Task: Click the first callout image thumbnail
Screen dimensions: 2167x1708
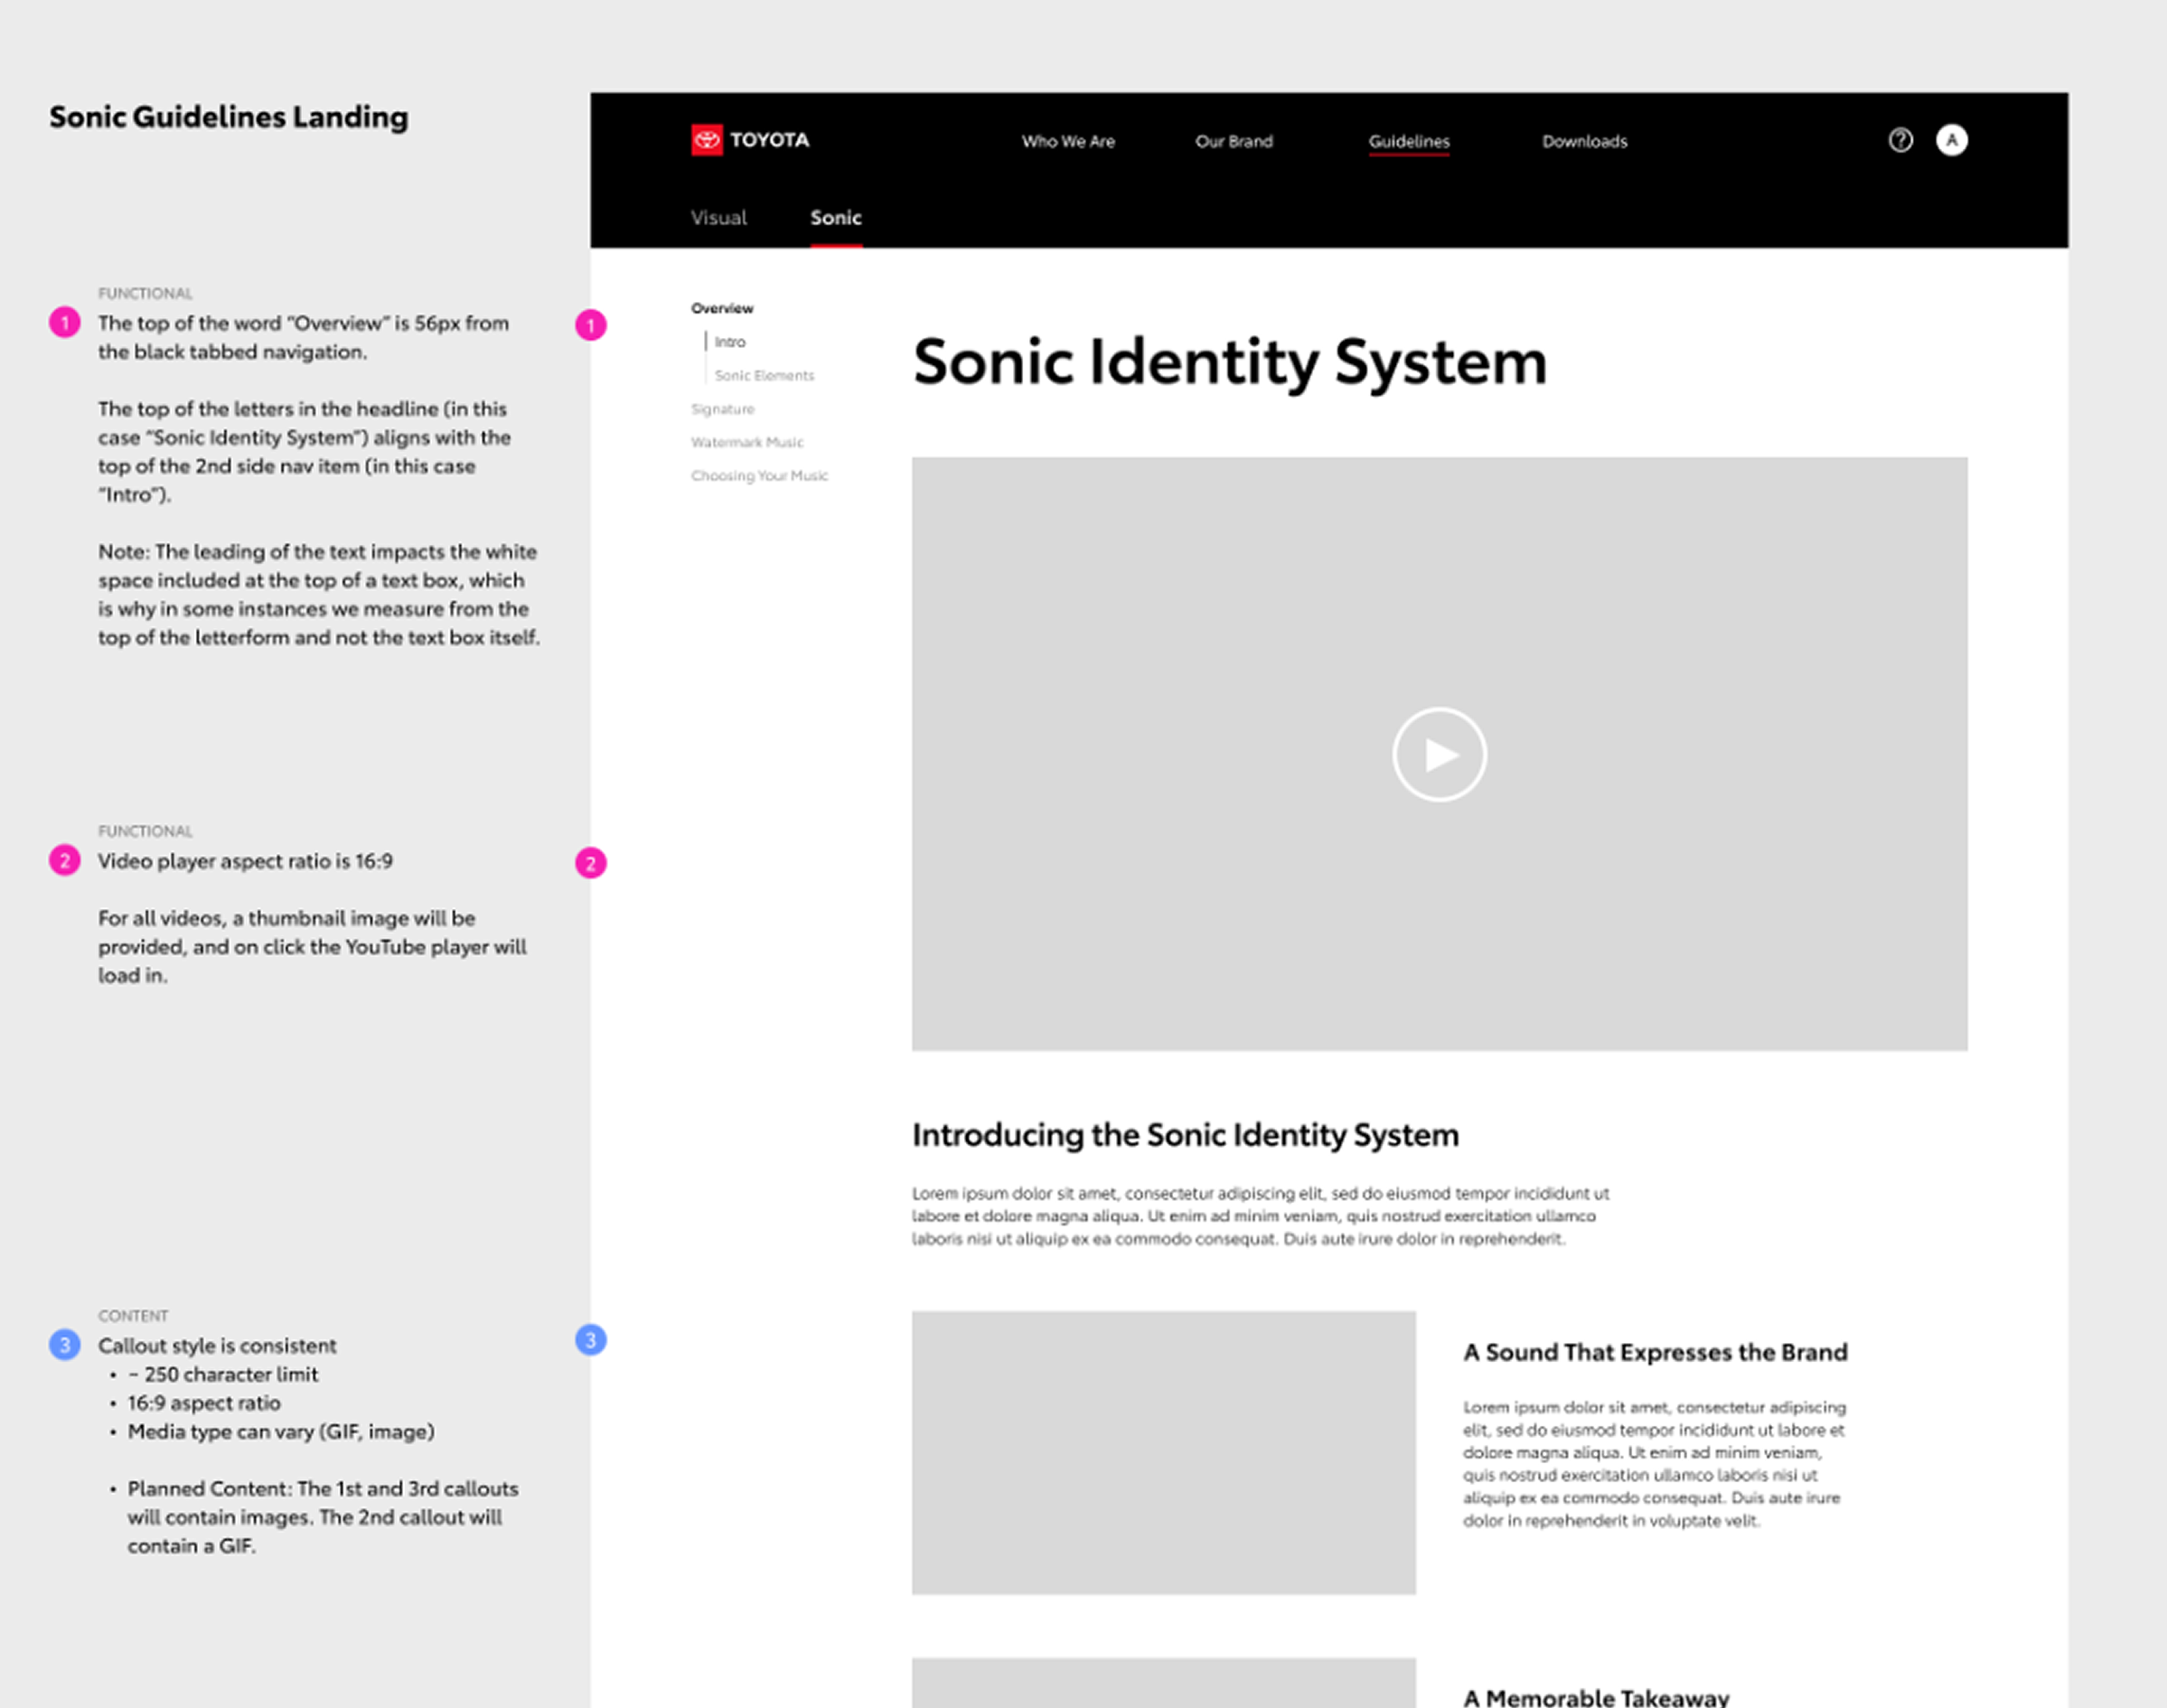Action: point(1163,1452)
